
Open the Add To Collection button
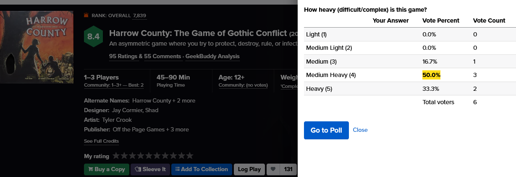(x=202, y=169)
